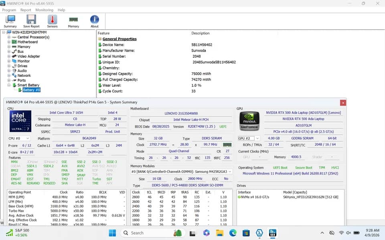Click the Prod. Unit label
385x240 pixels.
point(113,132)
